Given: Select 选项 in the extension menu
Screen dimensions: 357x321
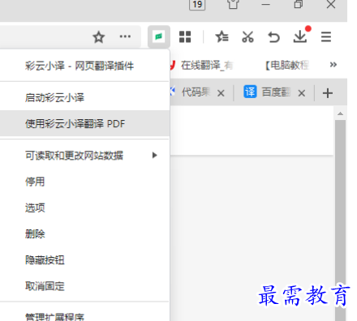Looking at the screenshot, I should 84,208.
